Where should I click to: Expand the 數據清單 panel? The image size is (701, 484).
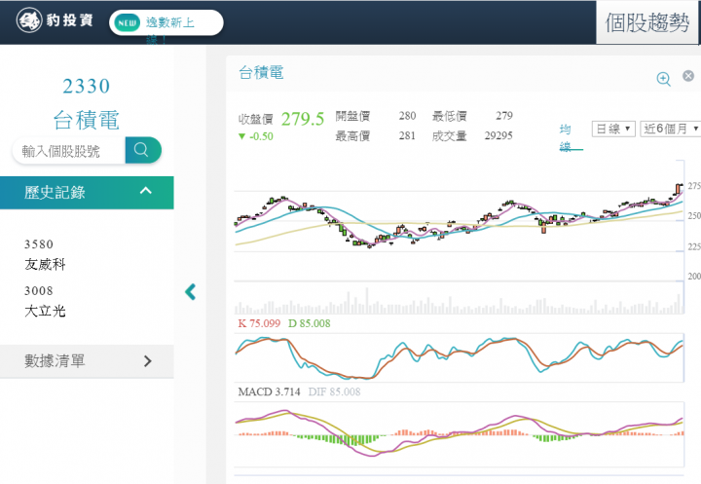[87, 361]
